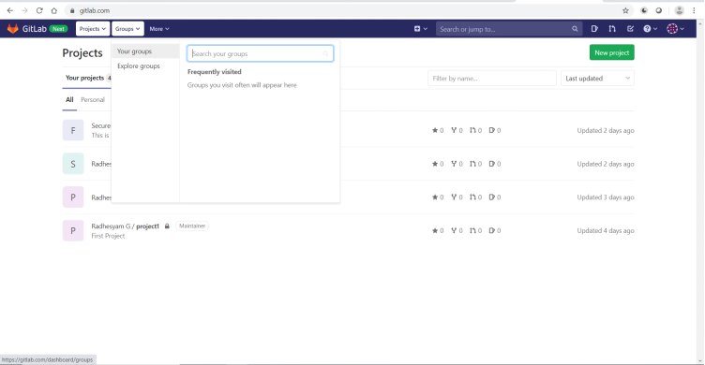Click the magnifier in groups search box
The image size is (705, 365).
click(x=325, y=54)
